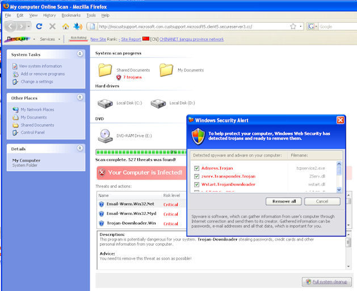Viewport: 357px width, 291px height.
Task: Click the red X icon in the infected banner
Action: (102, 172)
